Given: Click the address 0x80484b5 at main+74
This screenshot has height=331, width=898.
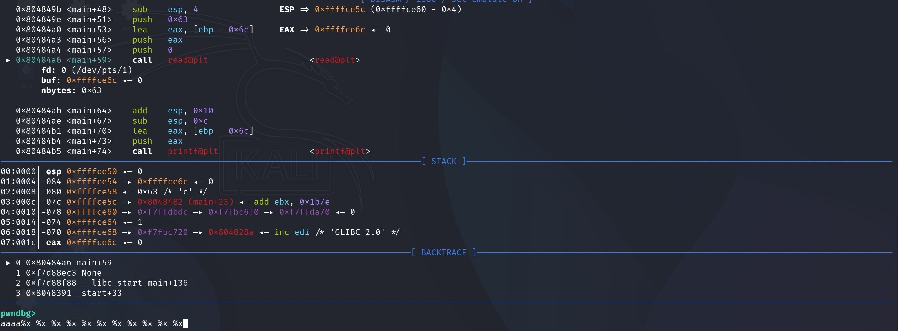Looking at the screenshot, I should pyautogui.click(x=38, y=151).
